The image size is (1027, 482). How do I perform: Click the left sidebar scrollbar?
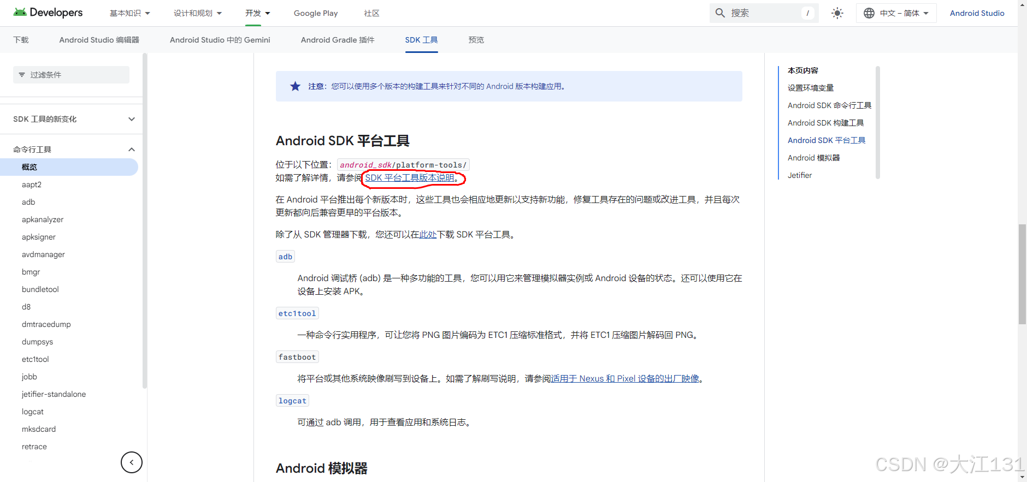coord(145,221)
